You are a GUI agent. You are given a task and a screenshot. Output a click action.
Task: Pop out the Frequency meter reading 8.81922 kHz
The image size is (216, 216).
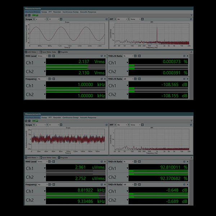point(102,184)
